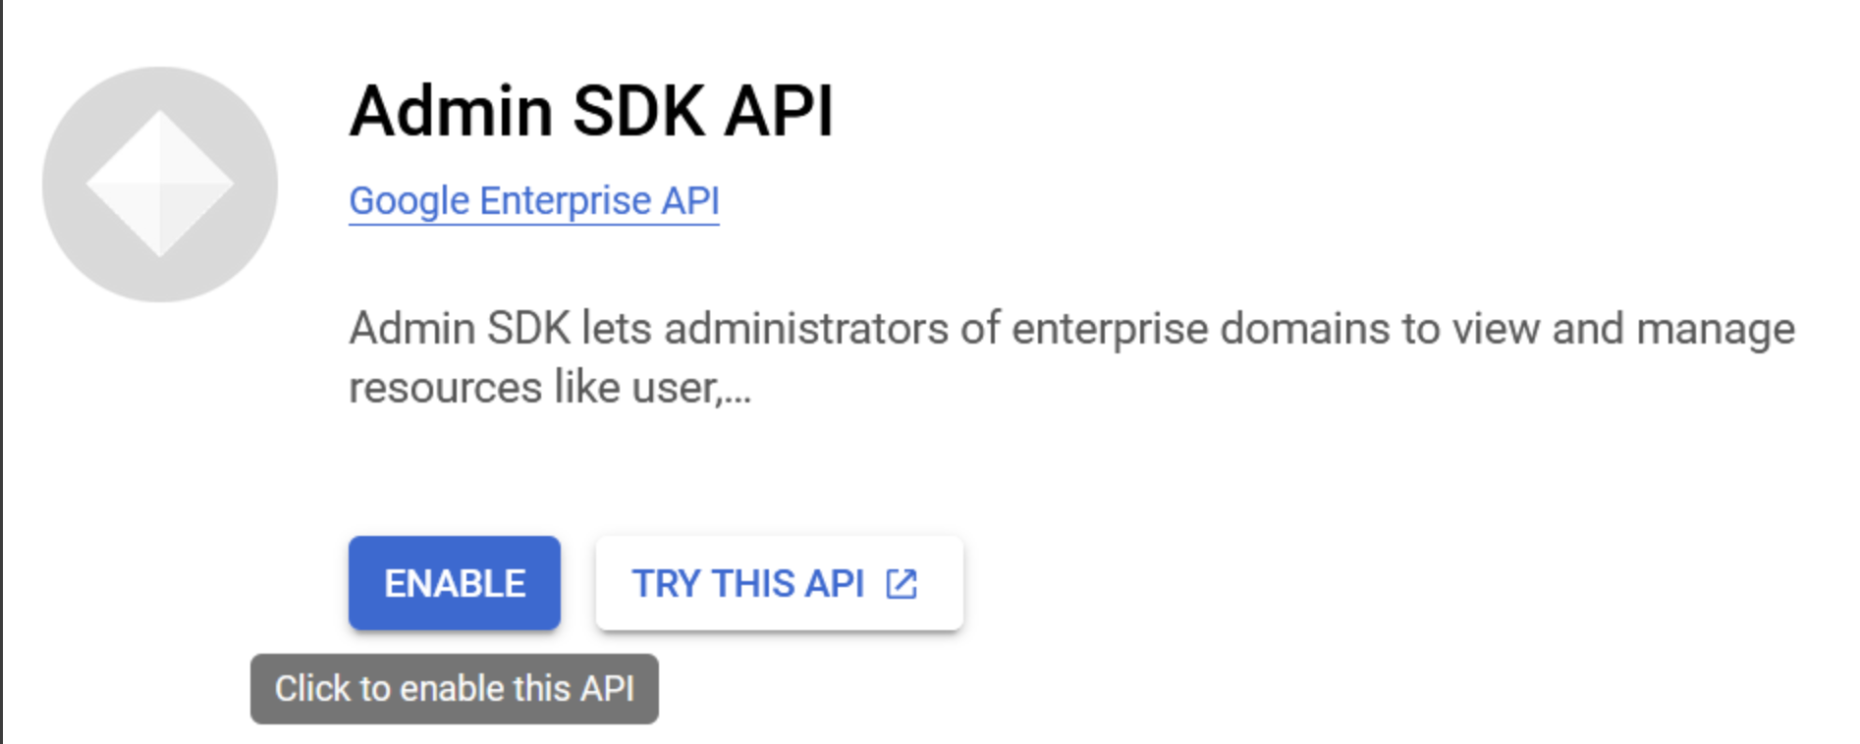The width and height of the screenshot is (1860, 744).
Task: Click the dark gray tooltip box below ENABLE
Action: (455, 689)
